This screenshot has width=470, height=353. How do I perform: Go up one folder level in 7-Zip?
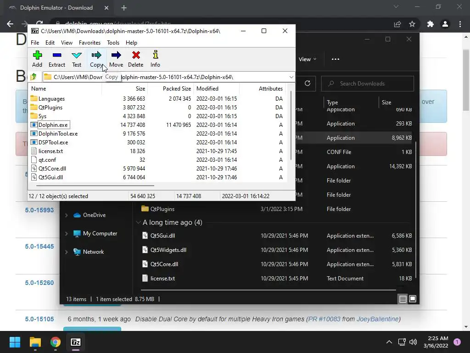[34, 77]
